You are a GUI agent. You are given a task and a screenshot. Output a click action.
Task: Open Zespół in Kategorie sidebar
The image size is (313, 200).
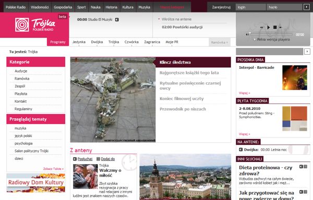[20, 86]
